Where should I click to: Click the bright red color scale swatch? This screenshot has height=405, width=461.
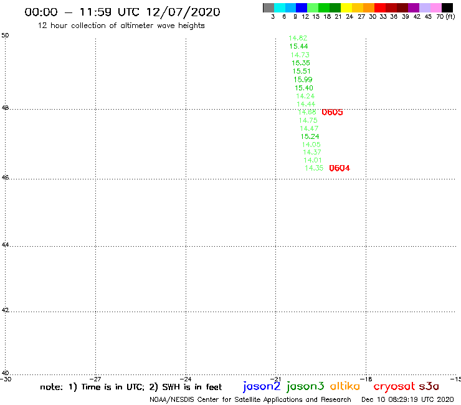(x=380, y=7)
